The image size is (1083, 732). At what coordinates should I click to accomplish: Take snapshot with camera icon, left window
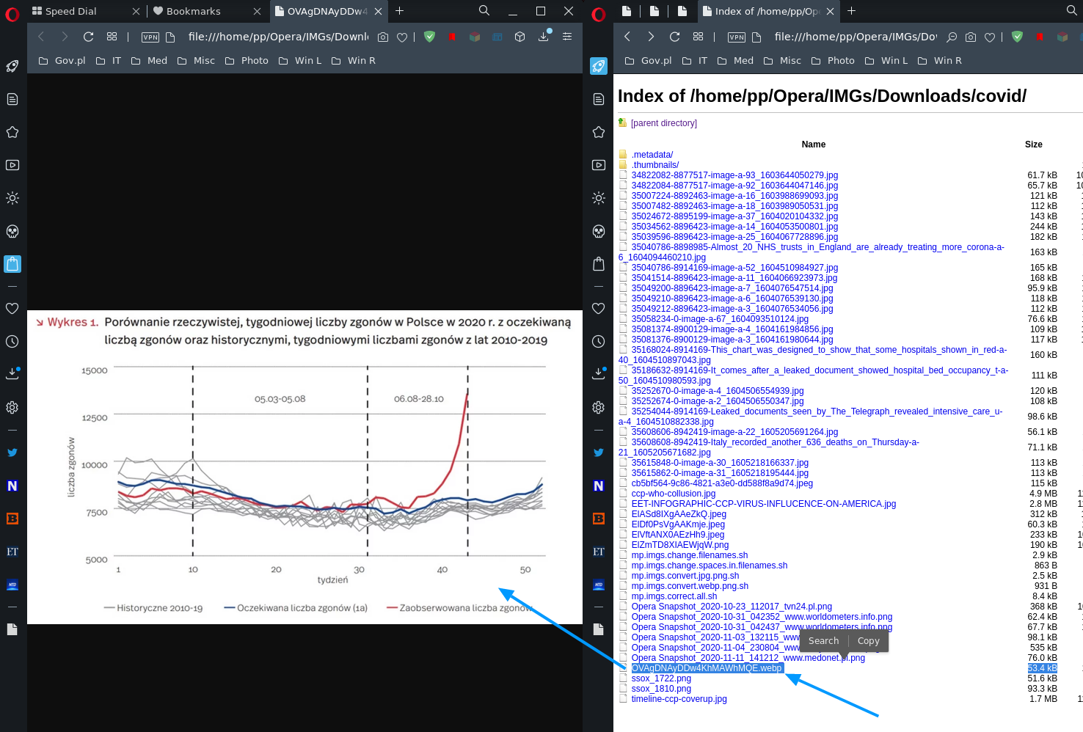click(x=383, y=37)
